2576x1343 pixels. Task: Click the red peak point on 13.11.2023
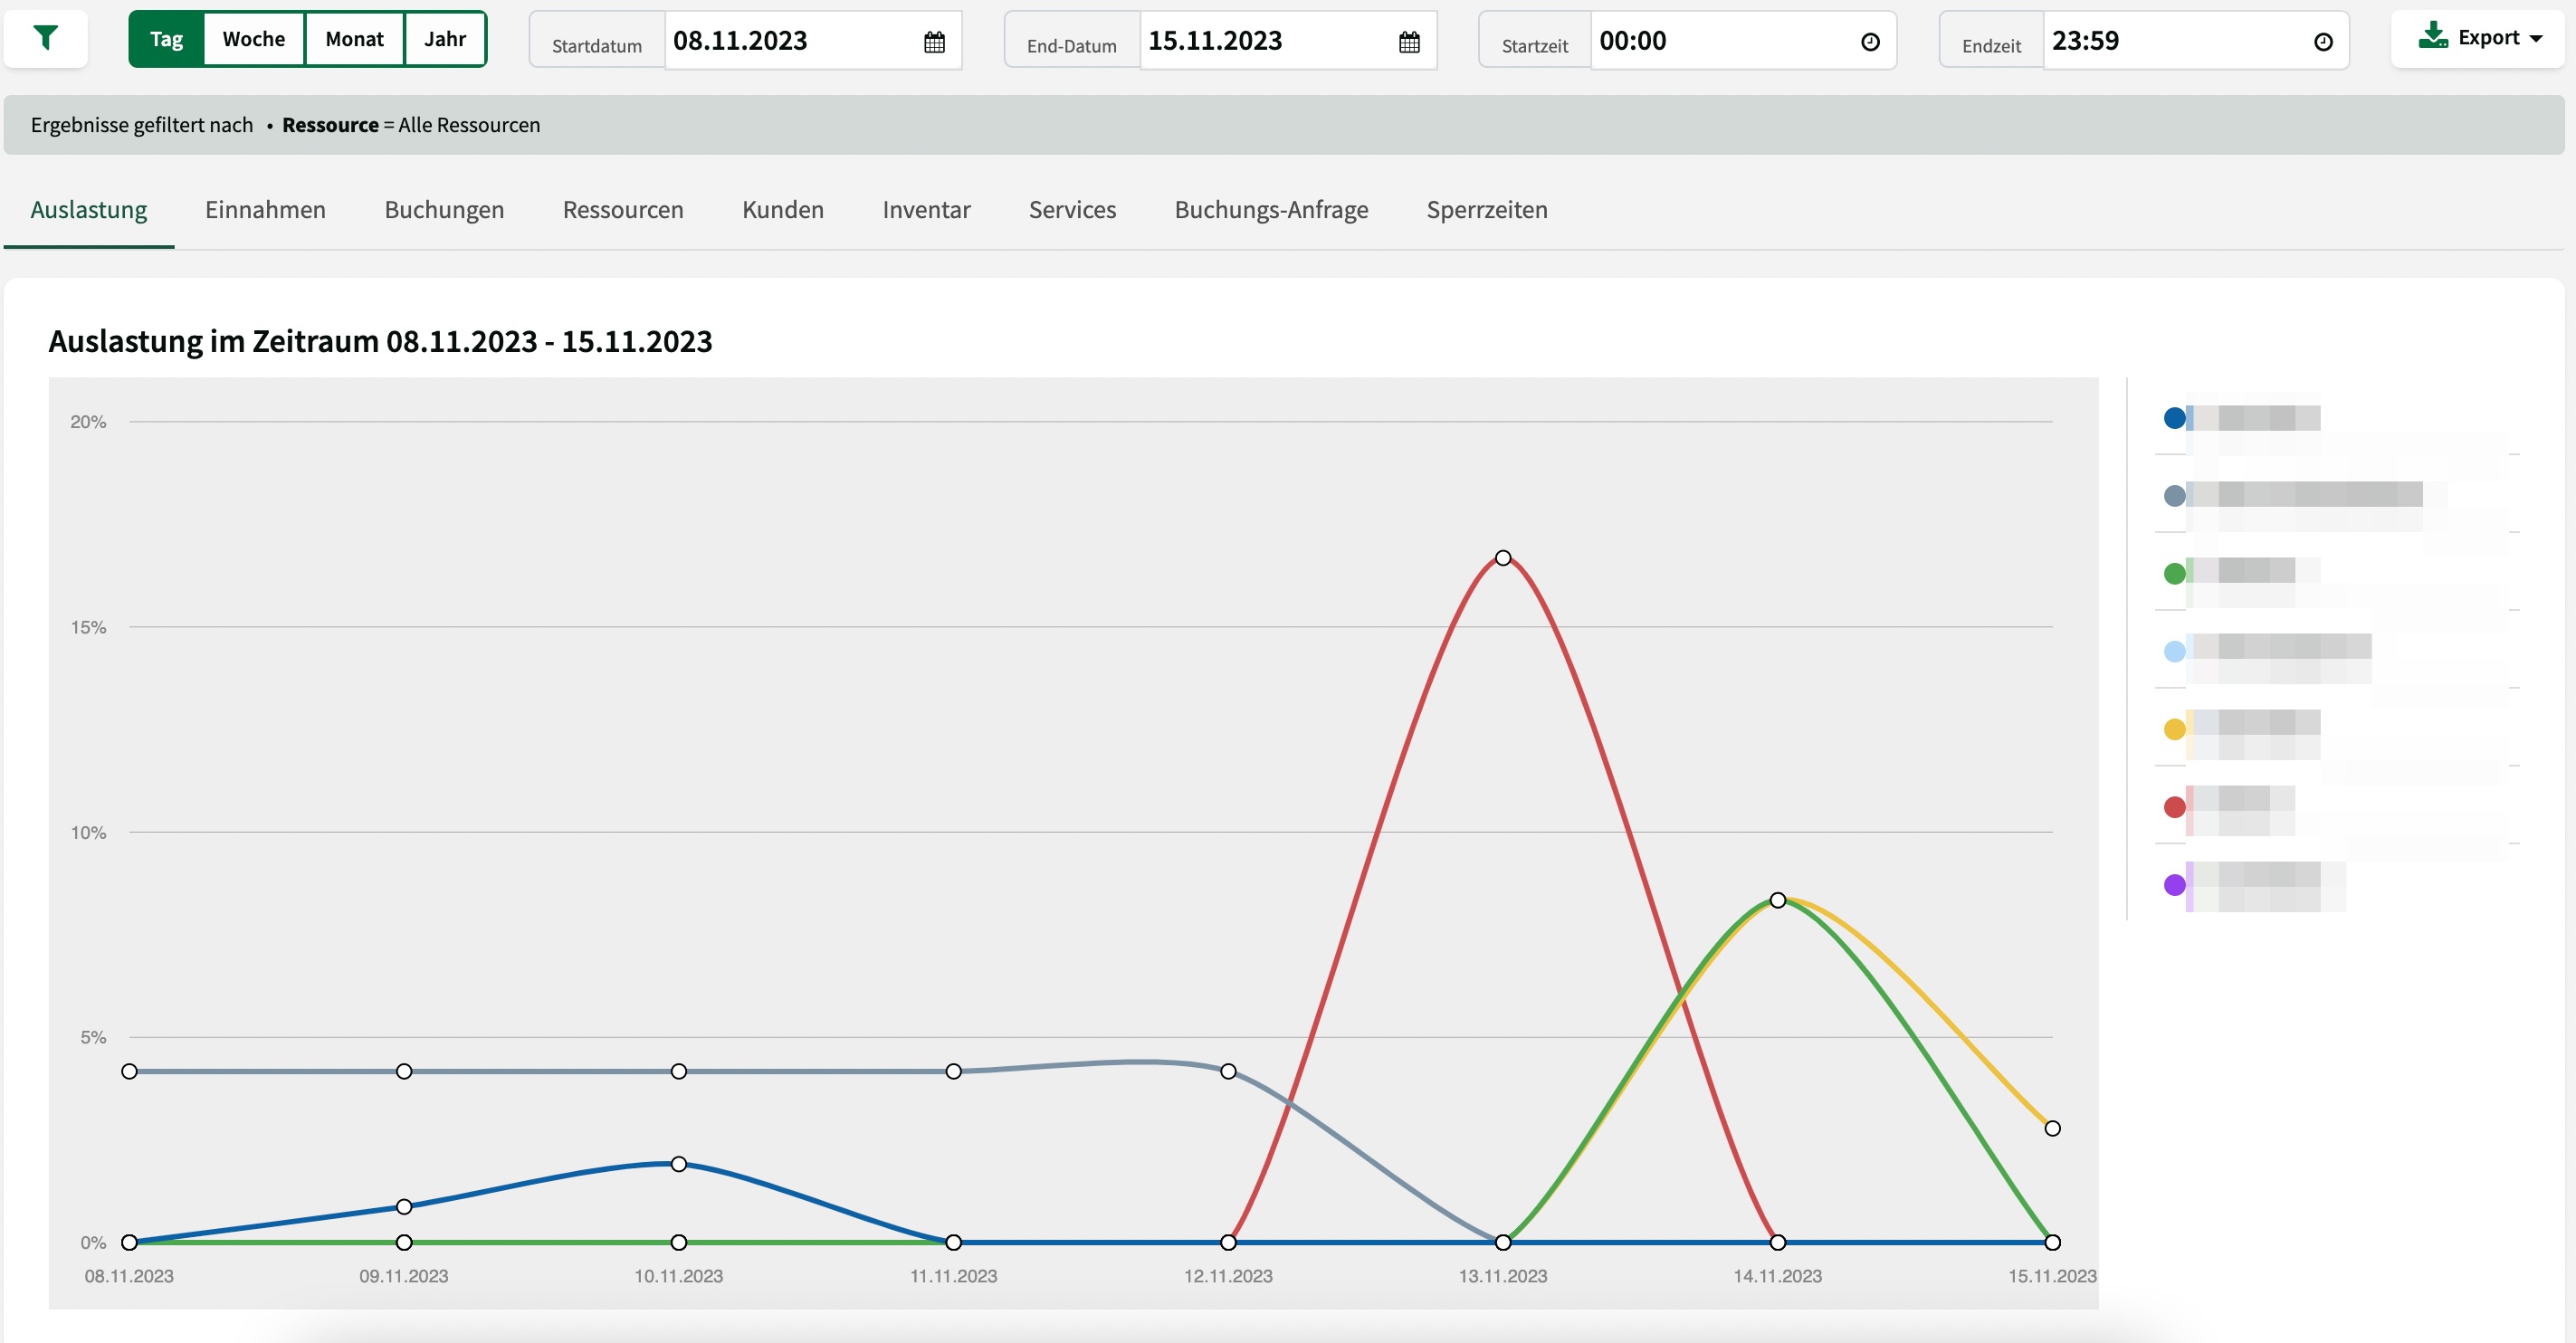click(x=1503, y=558)
